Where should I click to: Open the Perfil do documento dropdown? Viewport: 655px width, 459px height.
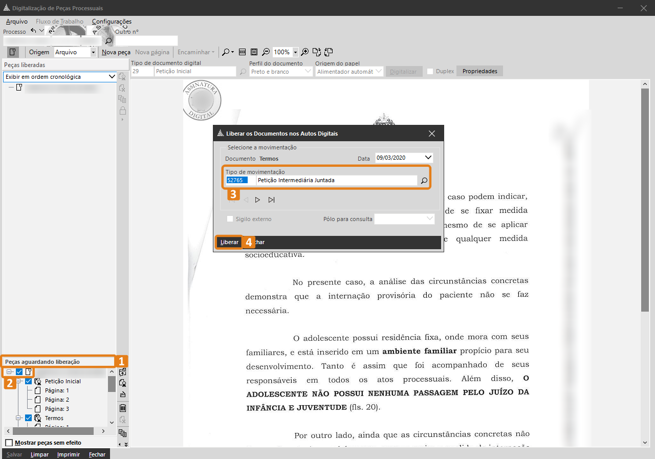[x=308, y=72]
